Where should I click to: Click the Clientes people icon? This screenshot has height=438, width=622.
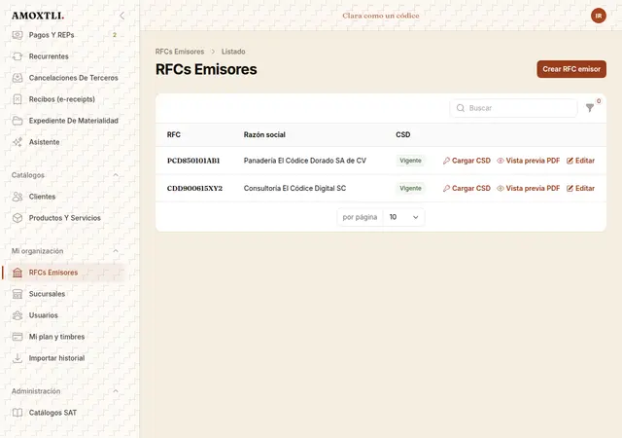point(17,197)
